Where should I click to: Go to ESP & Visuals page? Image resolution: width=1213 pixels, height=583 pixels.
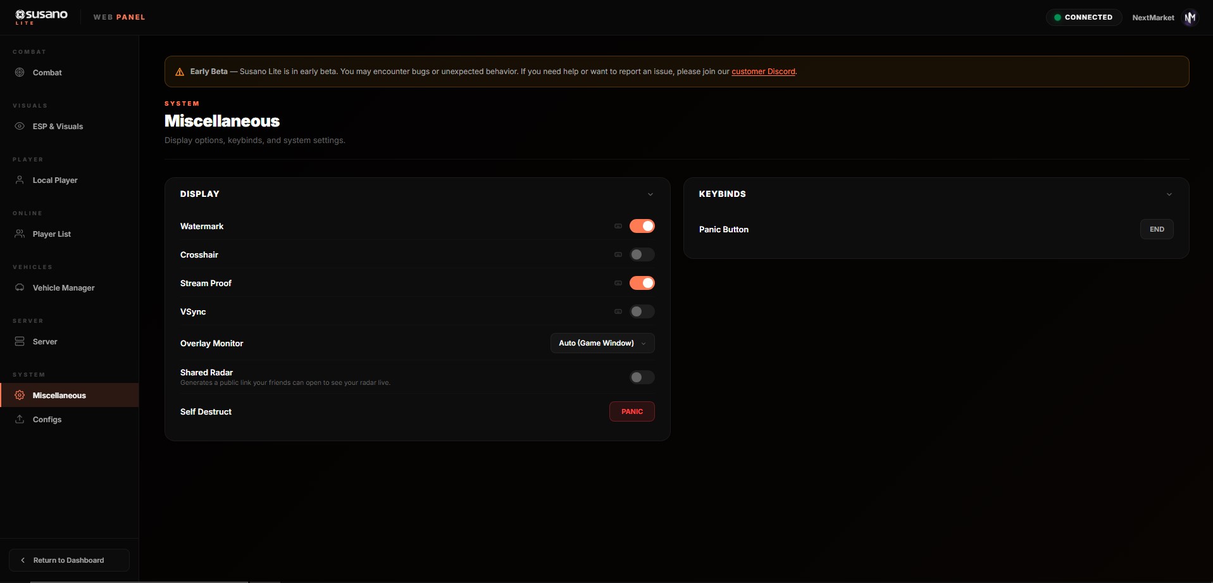[70, 126]
